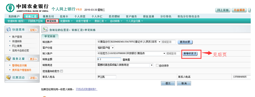
Task: Open 银医直通 menu
Action: [148, 16]
